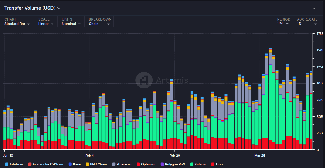Toggle the Base legend swatch
The height and width of the screenshot is (168, 325).
[70, 164]
